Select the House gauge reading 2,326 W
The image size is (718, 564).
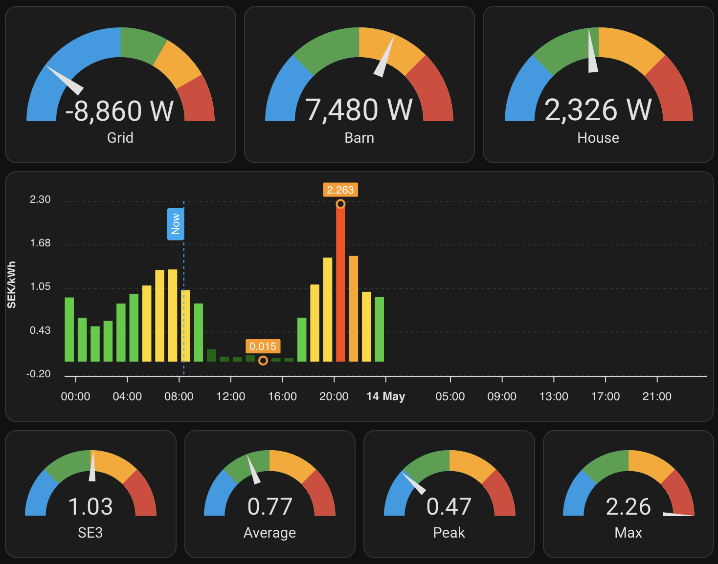point(598,110)
